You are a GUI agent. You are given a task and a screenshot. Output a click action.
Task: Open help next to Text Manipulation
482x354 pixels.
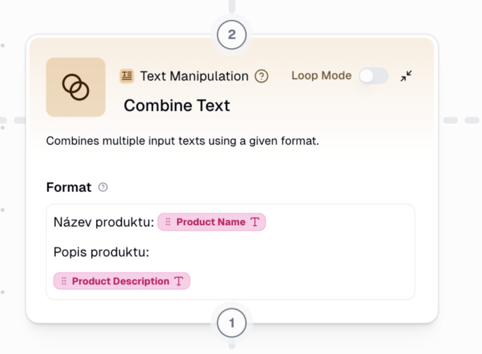tap(261, 76)
